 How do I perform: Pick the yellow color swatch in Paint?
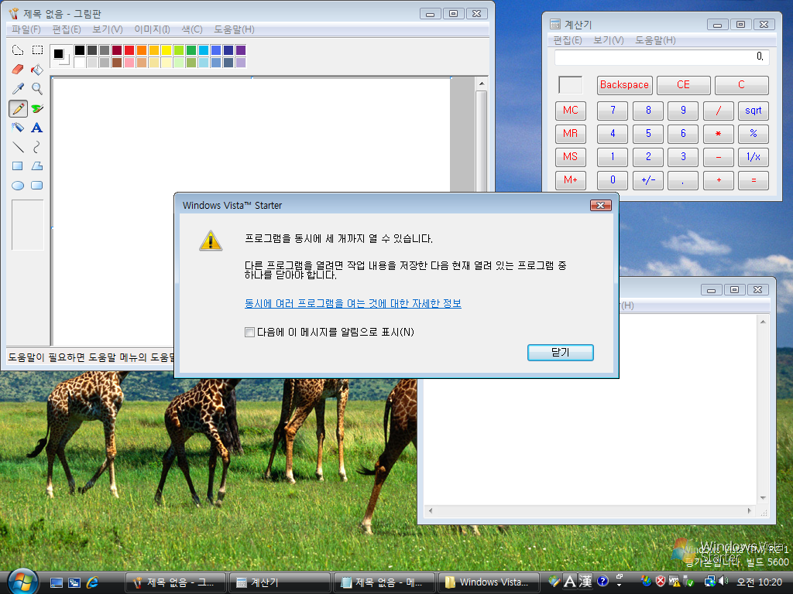click(x=166, y=50)
